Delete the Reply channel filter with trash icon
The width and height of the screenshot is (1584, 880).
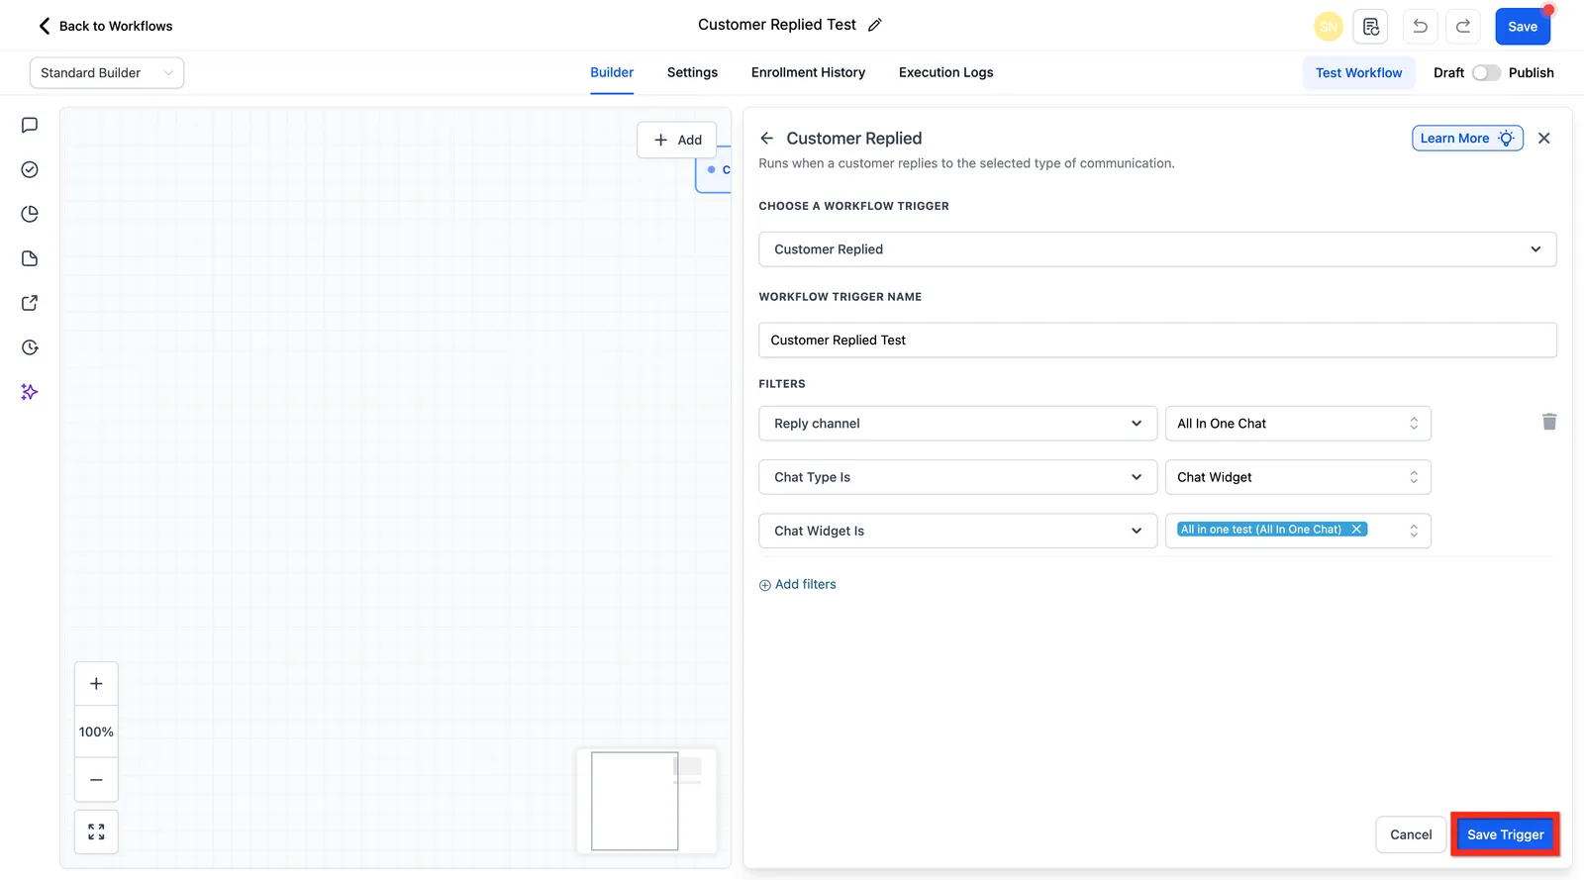1549,422
